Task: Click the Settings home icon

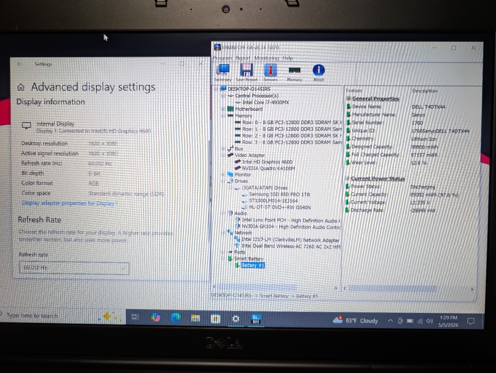Action: 21,87
